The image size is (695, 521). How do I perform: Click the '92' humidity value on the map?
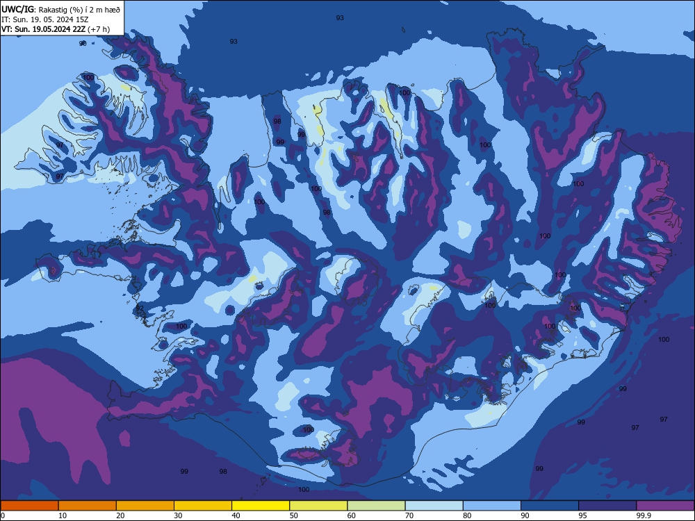[x=140, y=308]
